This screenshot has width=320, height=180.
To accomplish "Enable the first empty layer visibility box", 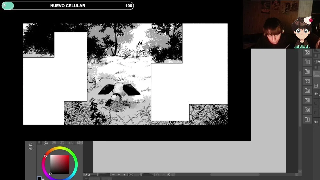I will click(x=316, y=103).
